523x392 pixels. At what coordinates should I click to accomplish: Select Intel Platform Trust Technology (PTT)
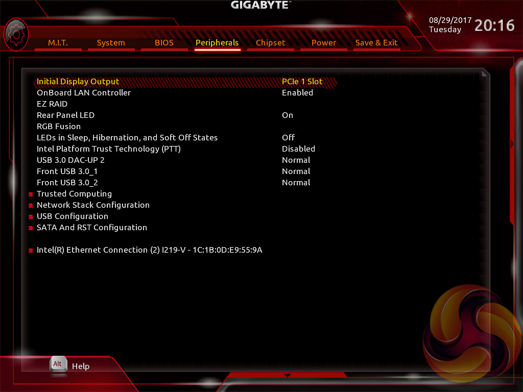coord(109,149)
